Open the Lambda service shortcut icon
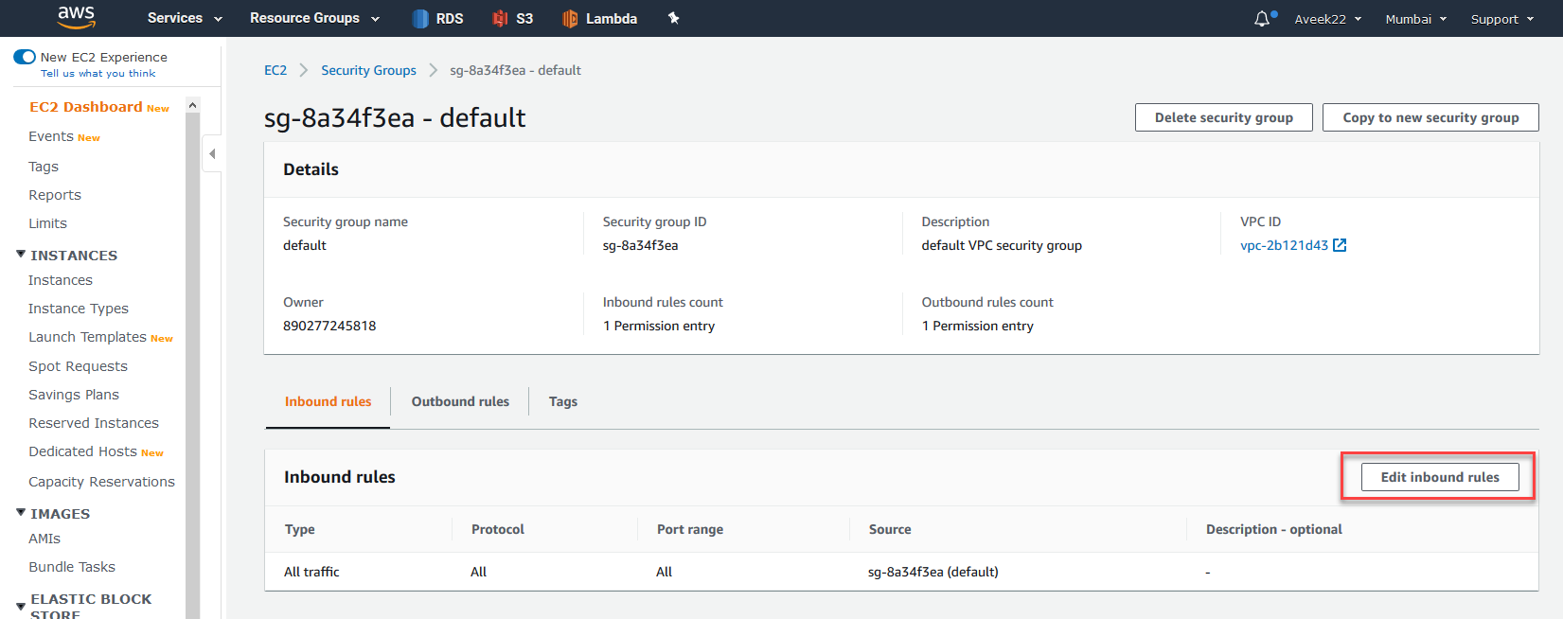This screenshot has height=619, width=1563. click(x=570, y=19)
